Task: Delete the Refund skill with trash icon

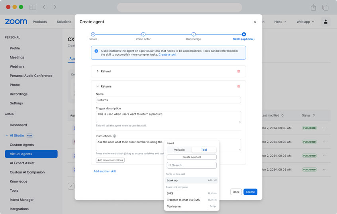Action: coord(238,71)
